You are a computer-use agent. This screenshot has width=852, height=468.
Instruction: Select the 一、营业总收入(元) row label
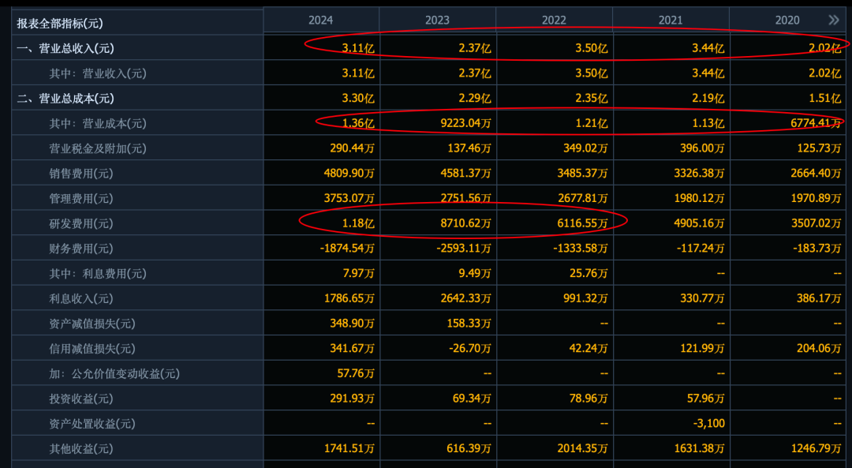(x=65, y=48)
